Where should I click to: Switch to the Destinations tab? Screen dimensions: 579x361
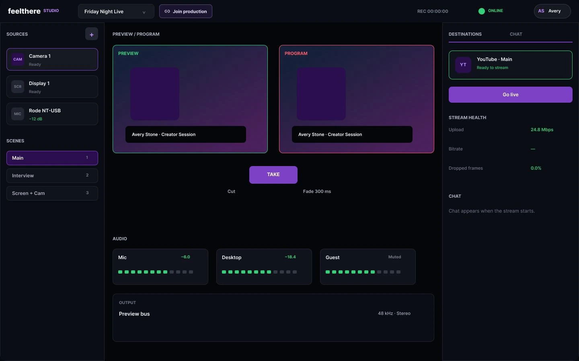click(465, 34)
